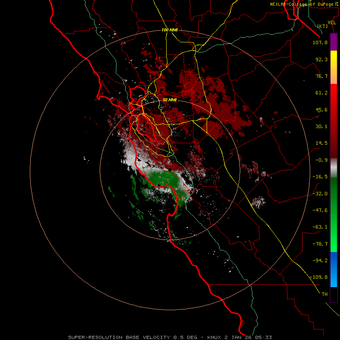Click the -109.8 velocity scale value
The height and width of the screenshot is (340, 340).
click(x=319, y=277)
